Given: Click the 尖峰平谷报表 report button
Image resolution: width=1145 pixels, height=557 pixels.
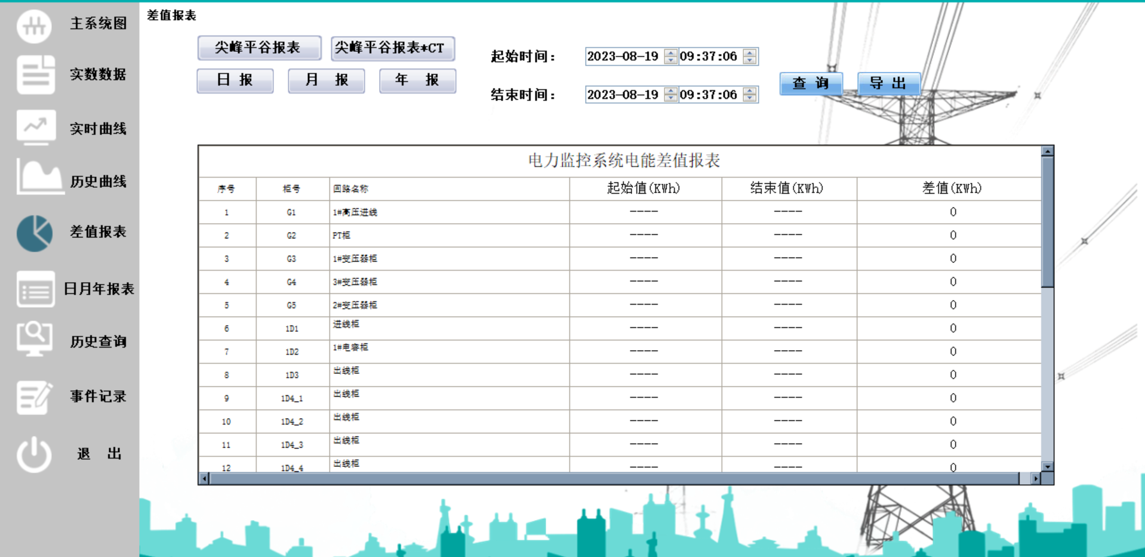Looking at the screenshot, I should pyautogui.click(x=259, y=47).
